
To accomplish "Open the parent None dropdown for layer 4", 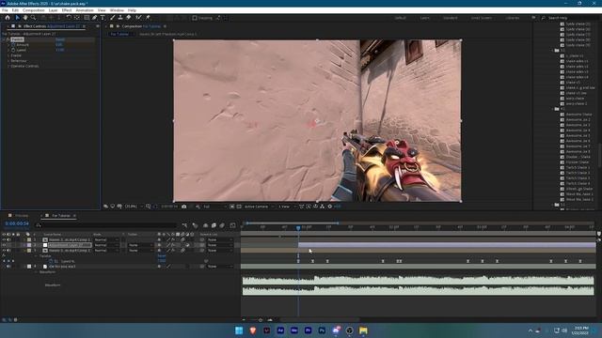I will point(219,267).
